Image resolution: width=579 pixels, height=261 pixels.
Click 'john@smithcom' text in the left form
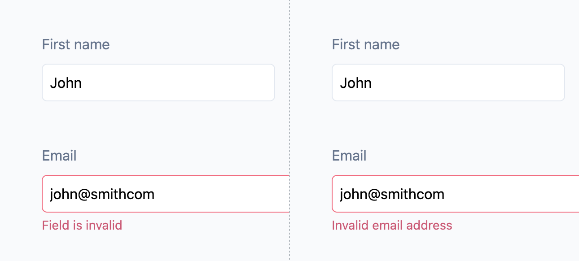102,194
